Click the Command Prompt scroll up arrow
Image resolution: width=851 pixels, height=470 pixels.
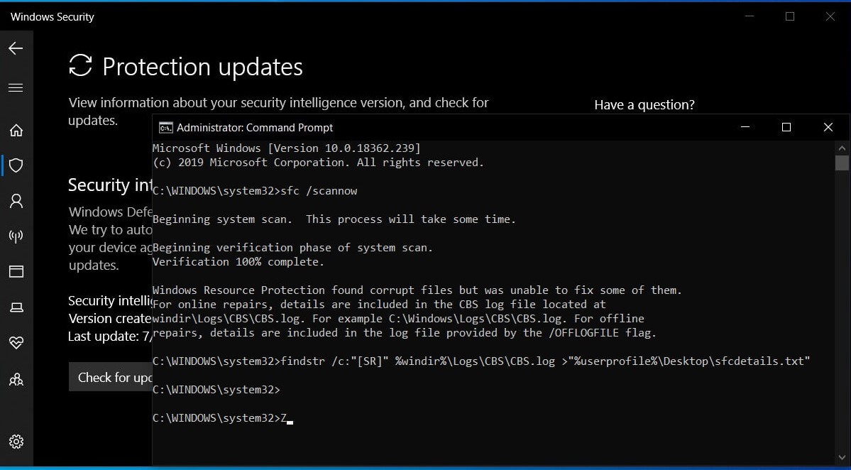pos(842,148)
